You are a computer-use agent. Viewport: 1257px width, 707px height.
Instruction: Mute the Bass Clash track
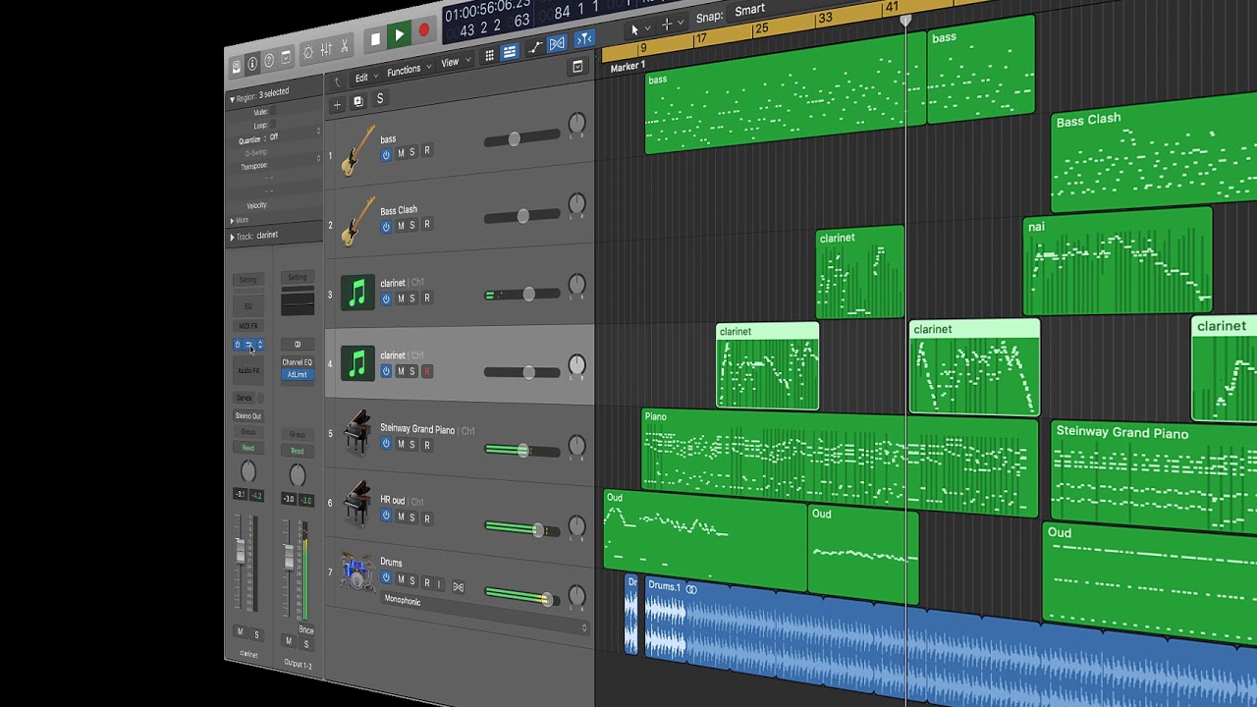click(401, 225)
